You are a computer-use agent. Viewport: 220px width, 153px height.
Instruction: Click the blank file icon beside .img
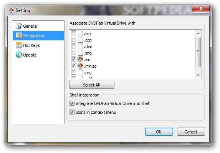(80, 53)
